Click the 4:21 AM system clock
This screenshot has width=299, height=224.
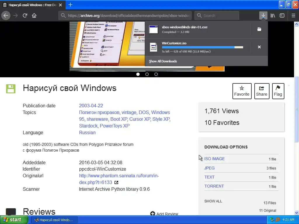click(288, 220)
